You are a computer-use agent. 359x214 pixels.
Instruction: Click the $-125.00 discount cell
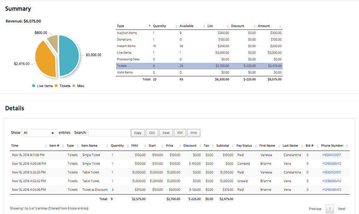(x=195, y=190)
